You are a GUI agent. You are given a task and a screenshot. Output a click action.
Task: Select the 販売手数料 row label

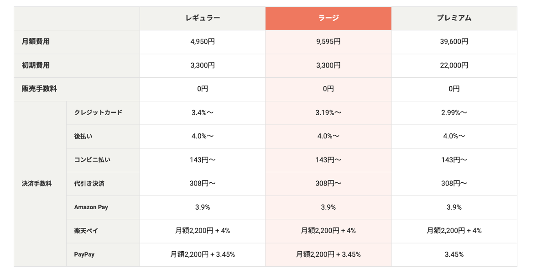39,89
